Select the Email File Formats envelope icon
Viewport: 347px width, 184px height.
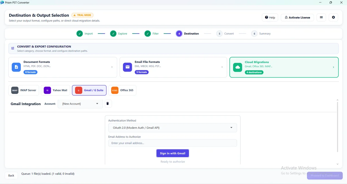point(128,67)
